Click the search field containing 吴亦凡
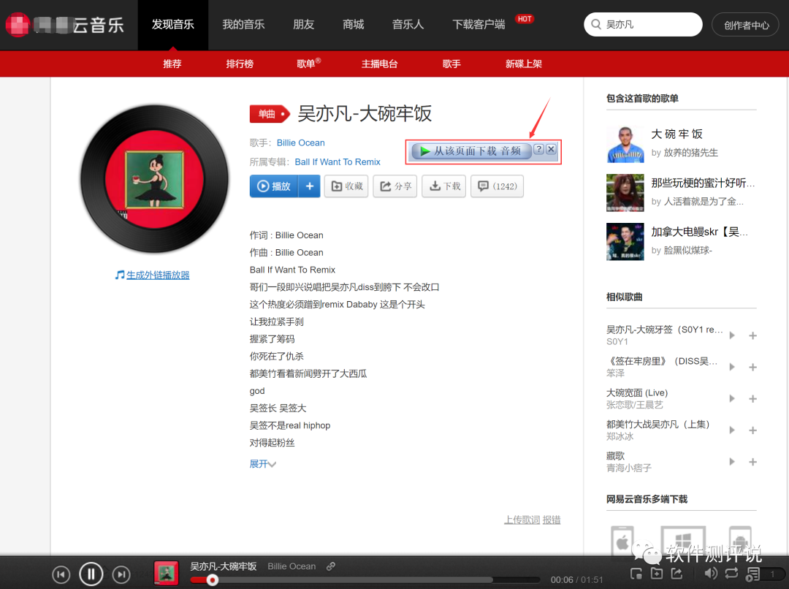Viewport: 789px width, 589px height. [x=643, y=24]
